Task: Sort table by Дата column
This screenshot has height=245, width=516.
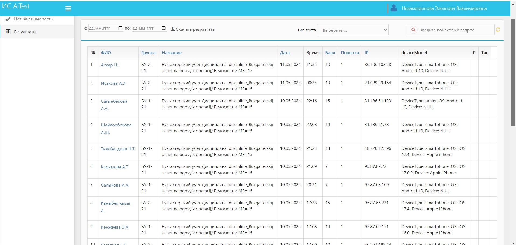Action: coord(285,53)
